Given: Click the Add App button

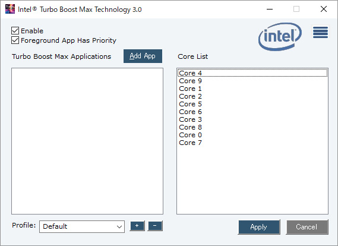Looking at the screenshot, I should [143, 56].
